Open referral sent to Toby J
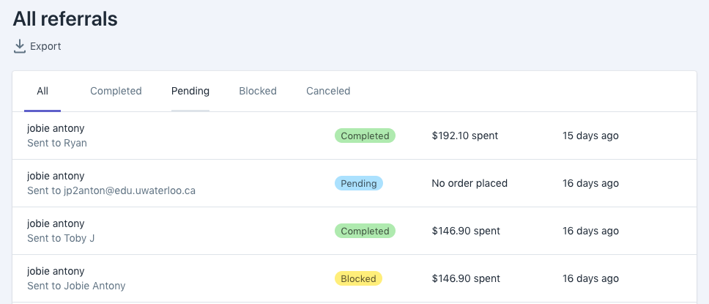Image resolution: width=709 pixels, height=304 pixels. (x=61, y=238)
